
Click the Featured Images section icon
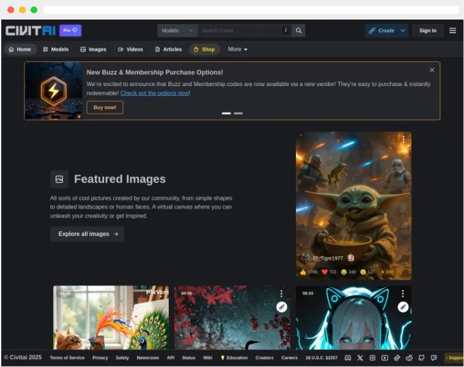pos(59,179)
